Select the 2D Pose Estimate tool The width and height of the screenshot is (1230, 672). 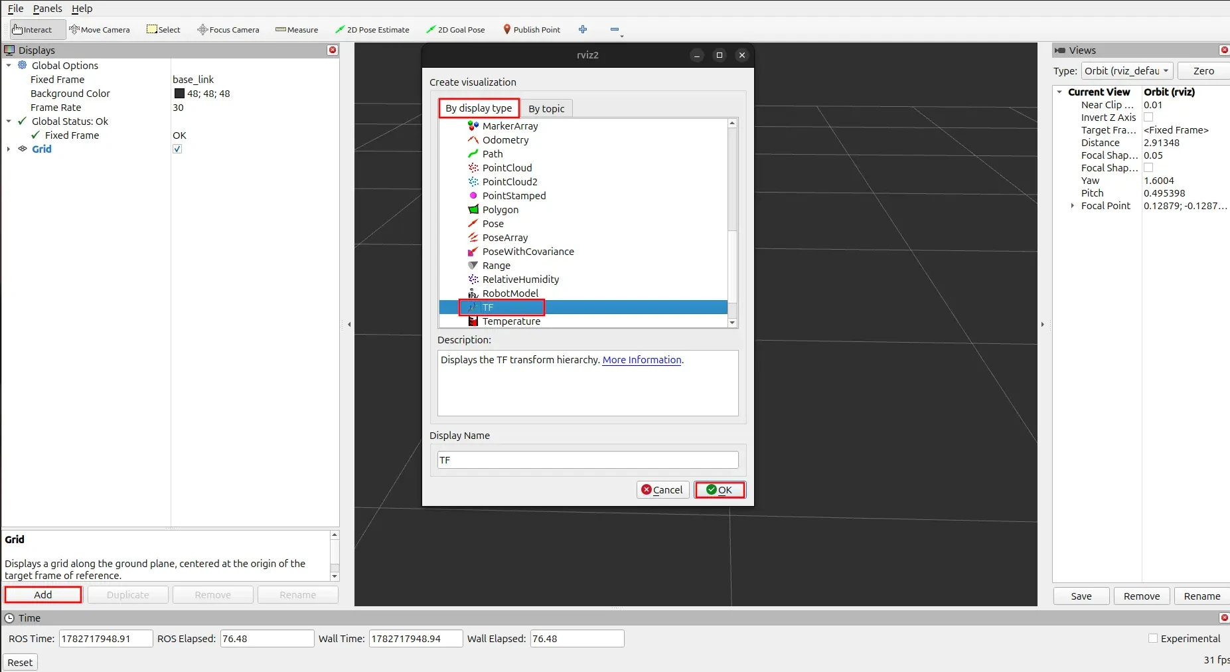[x=372, y=30]
